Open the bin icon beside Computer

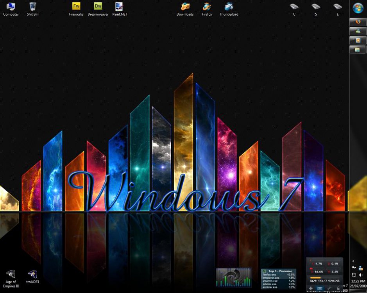pos(33,7)
